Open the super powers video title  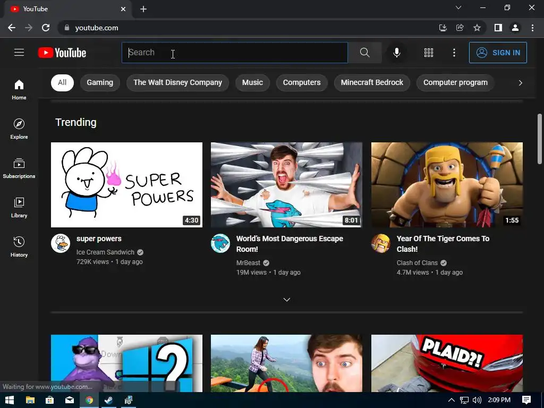pyautogui.click(x=99, y=239)
